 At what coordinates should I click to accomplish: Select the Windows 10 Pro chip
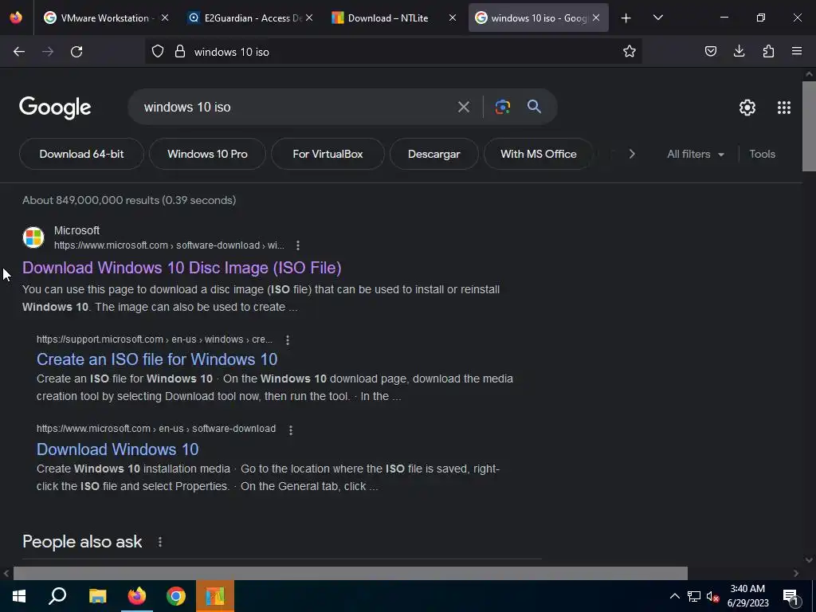click(x=207, y=154)
